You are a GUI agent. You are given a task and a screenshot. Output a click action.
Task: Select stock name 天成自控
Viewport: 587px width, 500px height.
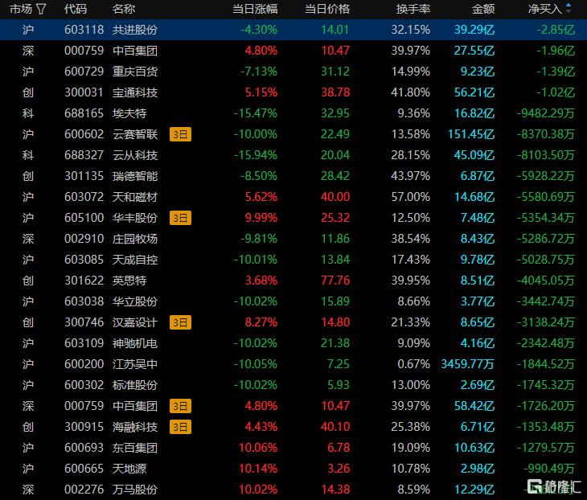(x=135, y=260)
